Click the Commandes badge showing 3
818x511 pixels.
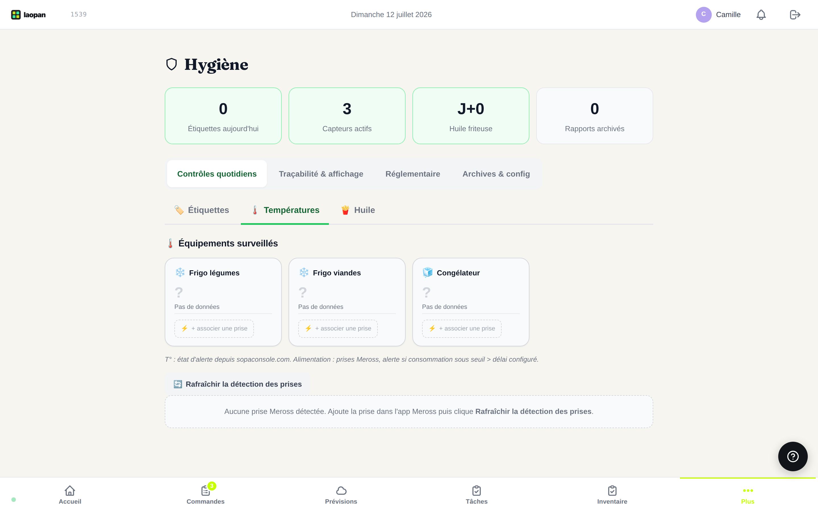click(x=212, y=486)
